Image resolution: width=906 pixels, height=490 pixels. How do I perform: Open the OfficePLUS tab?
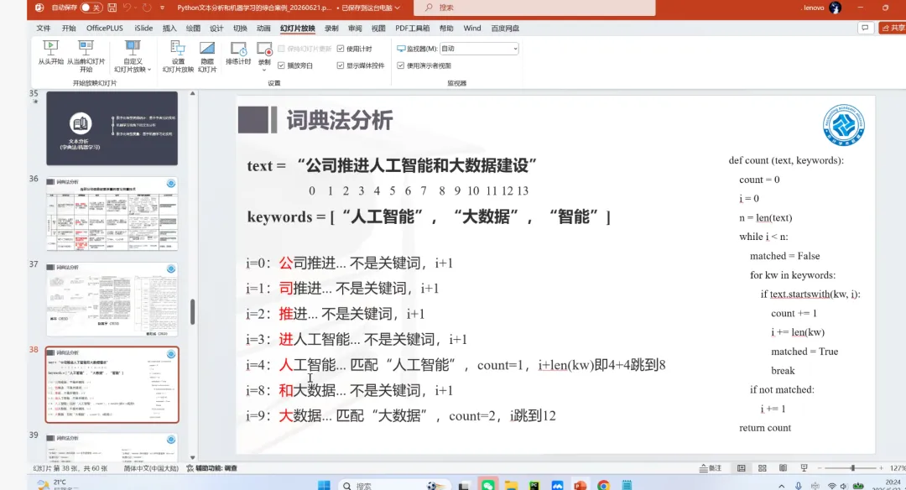(x=105, y=28)
